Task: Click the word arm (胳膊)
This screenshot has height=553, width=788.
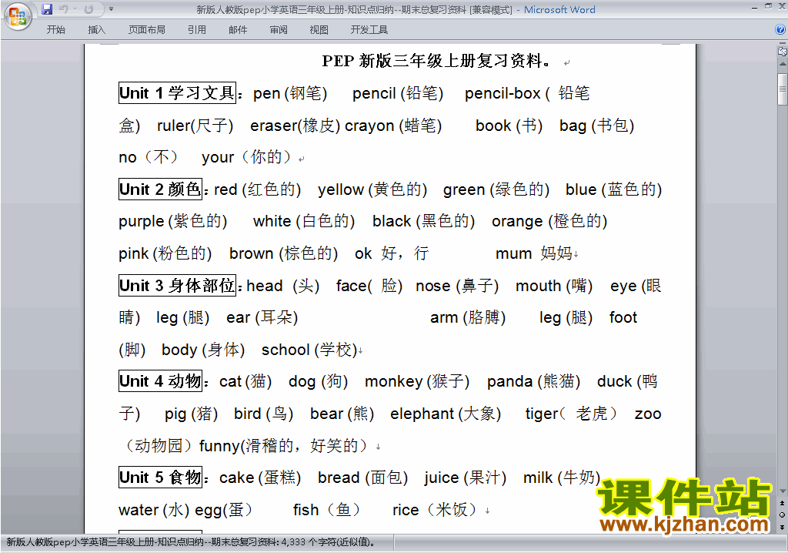Action: pyautogui.click(x=468, y=317)
